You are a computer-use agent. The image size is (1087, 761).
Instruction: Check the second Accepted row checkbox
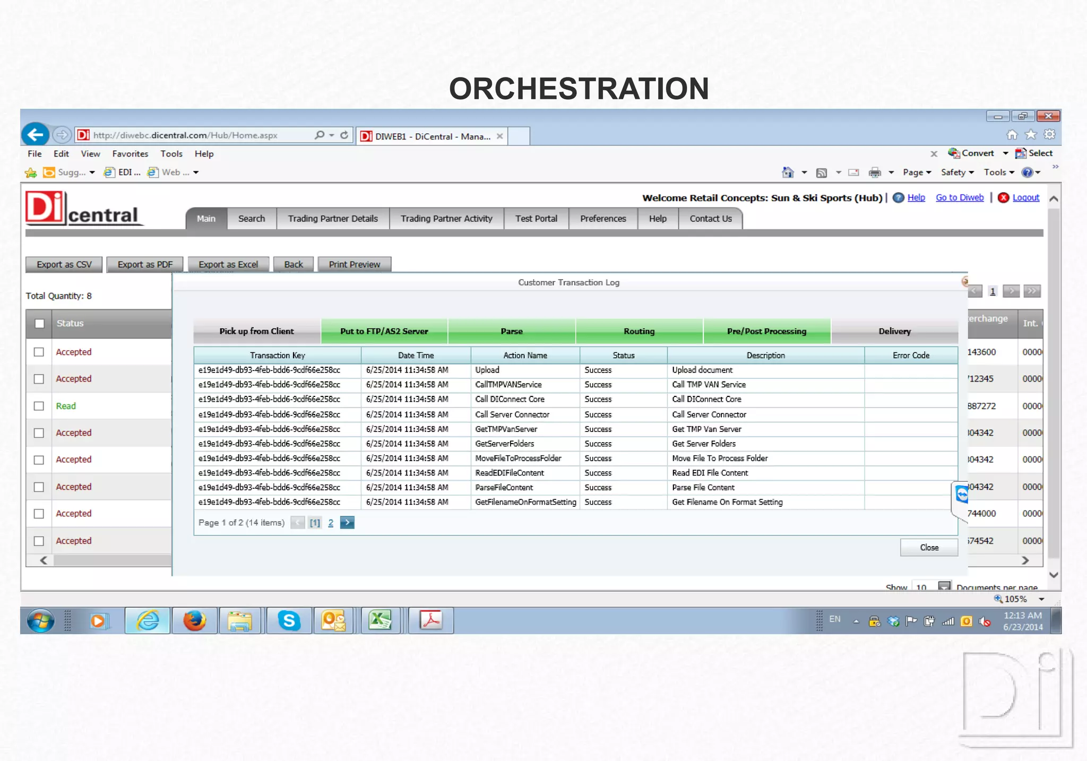pos(39,379)
